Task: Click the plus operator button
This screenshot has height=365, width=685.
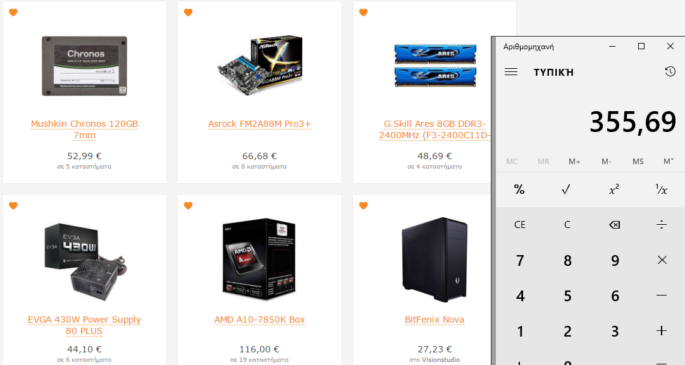Action: point(662,331)
